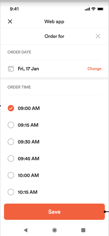
Task: Choose the 10:15 AM radio button
Action: [x=11, y=192]
